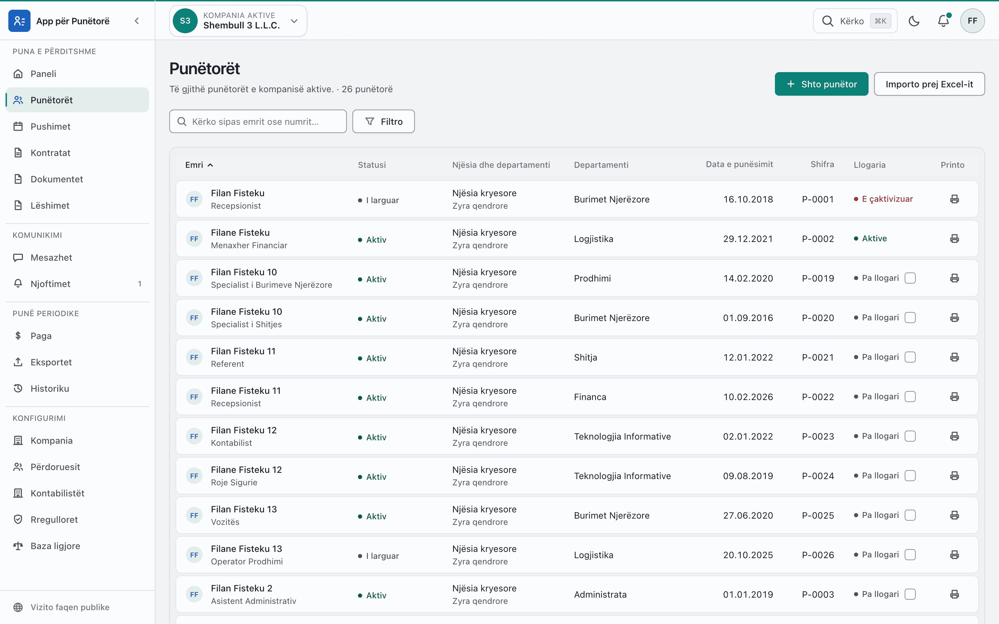Click the Kontabilistët building icon
This screenshot has height=624, width=999.
[18, 493]
